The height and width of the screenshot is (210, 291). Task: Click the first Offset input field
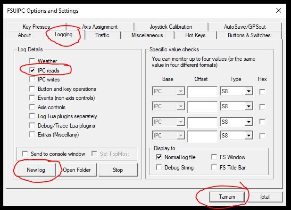pos(202,91)
